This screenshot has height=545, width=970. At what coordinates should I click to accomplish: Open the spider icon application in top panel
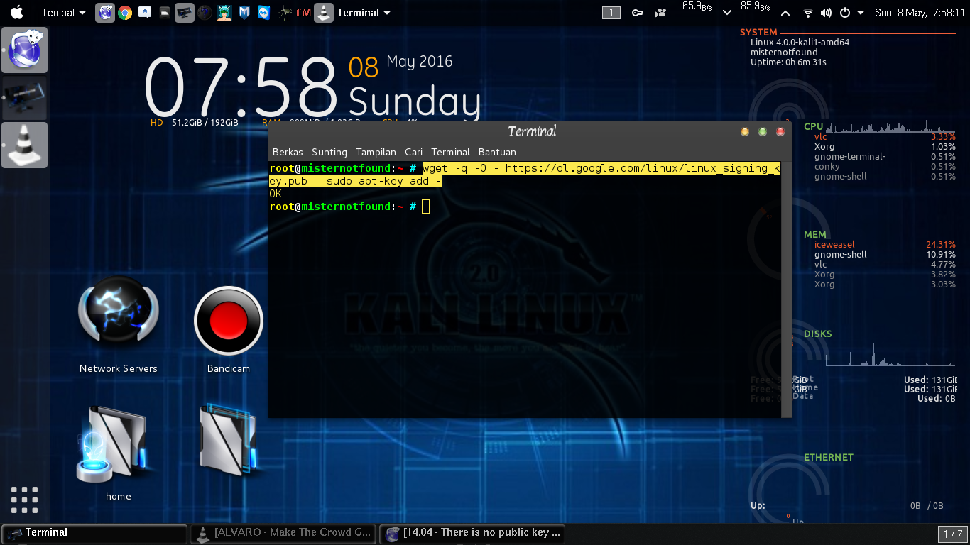pyautogui.click(x=284, y=12)
